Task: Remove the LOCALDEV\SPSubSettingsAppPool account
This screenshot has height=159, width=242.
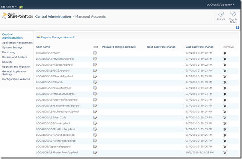Action: 225,112
